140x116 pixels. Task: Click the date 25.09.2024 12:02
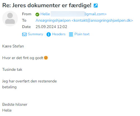point(51,27)
